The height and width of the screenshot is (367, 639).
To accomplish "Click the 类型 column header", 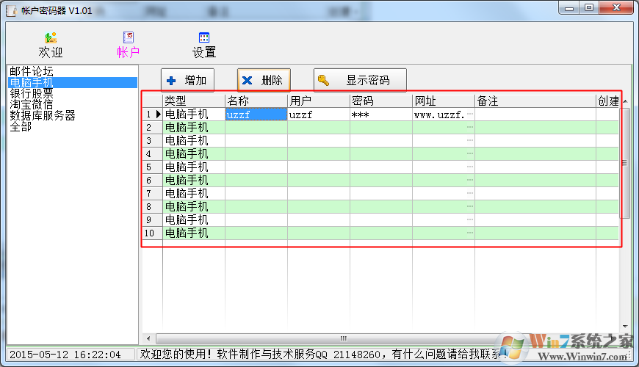I will [x=194, y=101].
